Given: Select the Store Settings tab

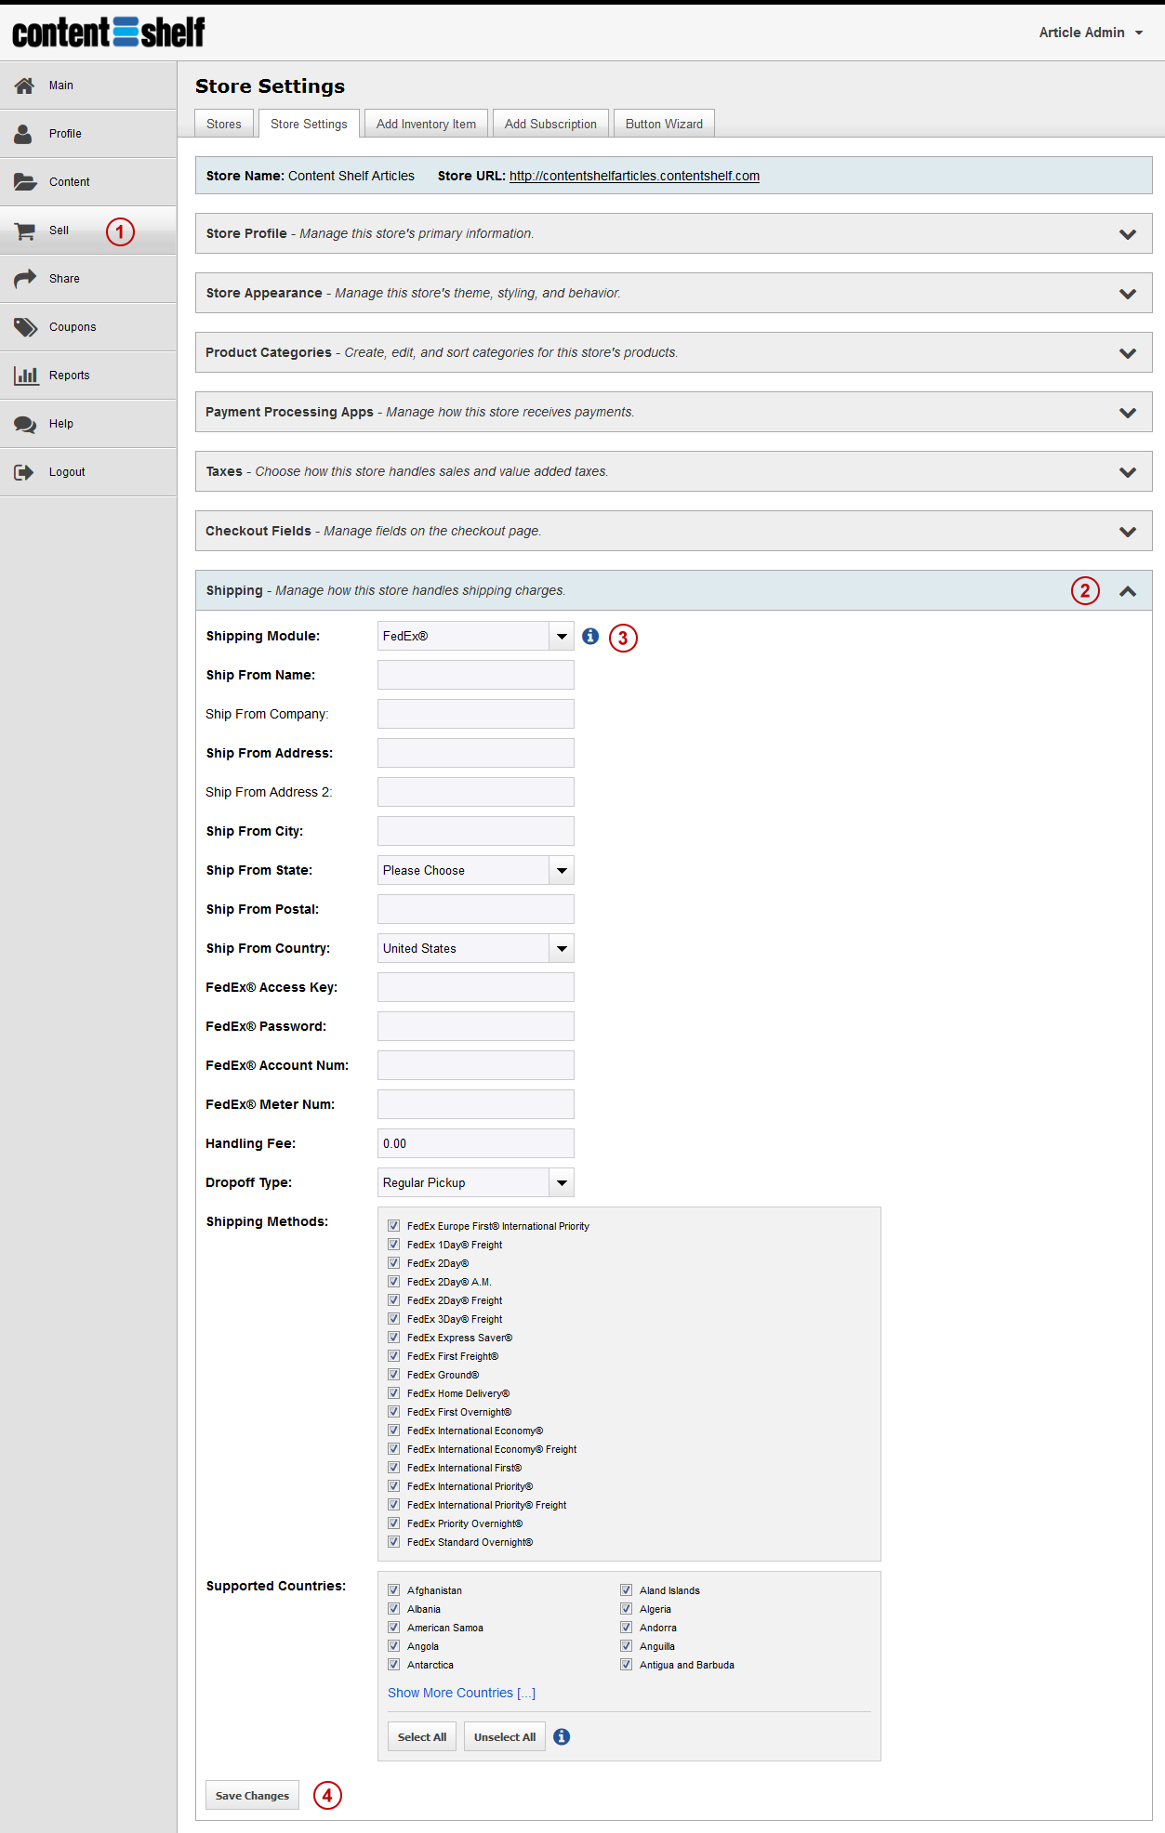Looking at the screenshot, I should click(309, 124).
